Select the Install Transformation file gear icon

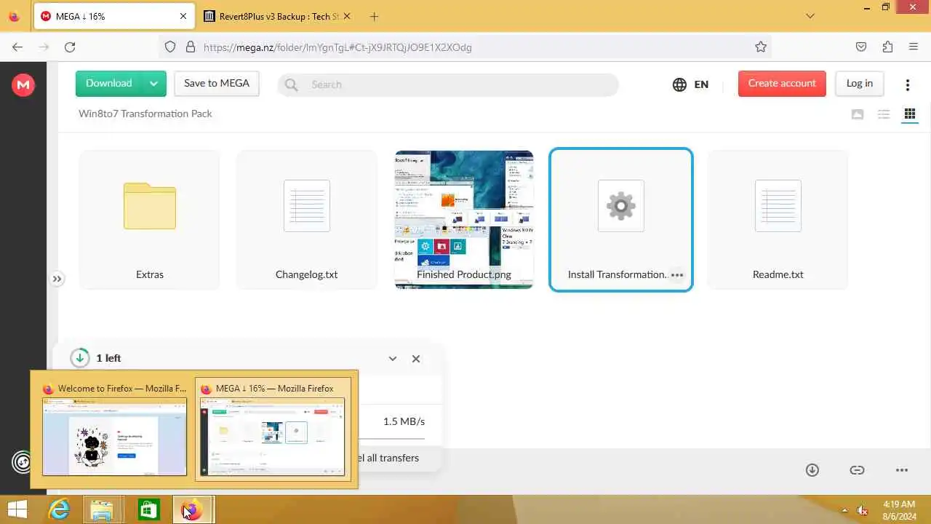(621, 206)
